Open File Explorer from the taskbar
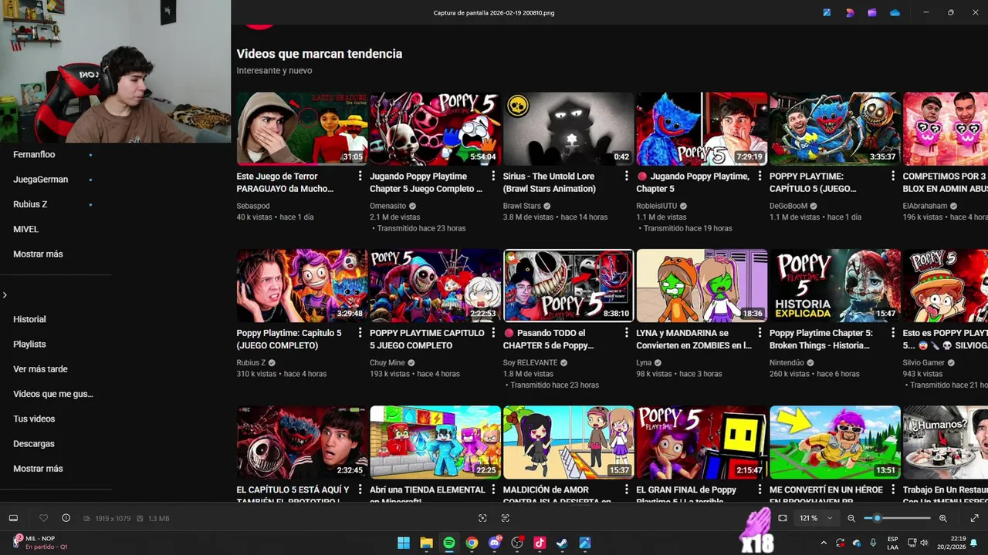 426,543
